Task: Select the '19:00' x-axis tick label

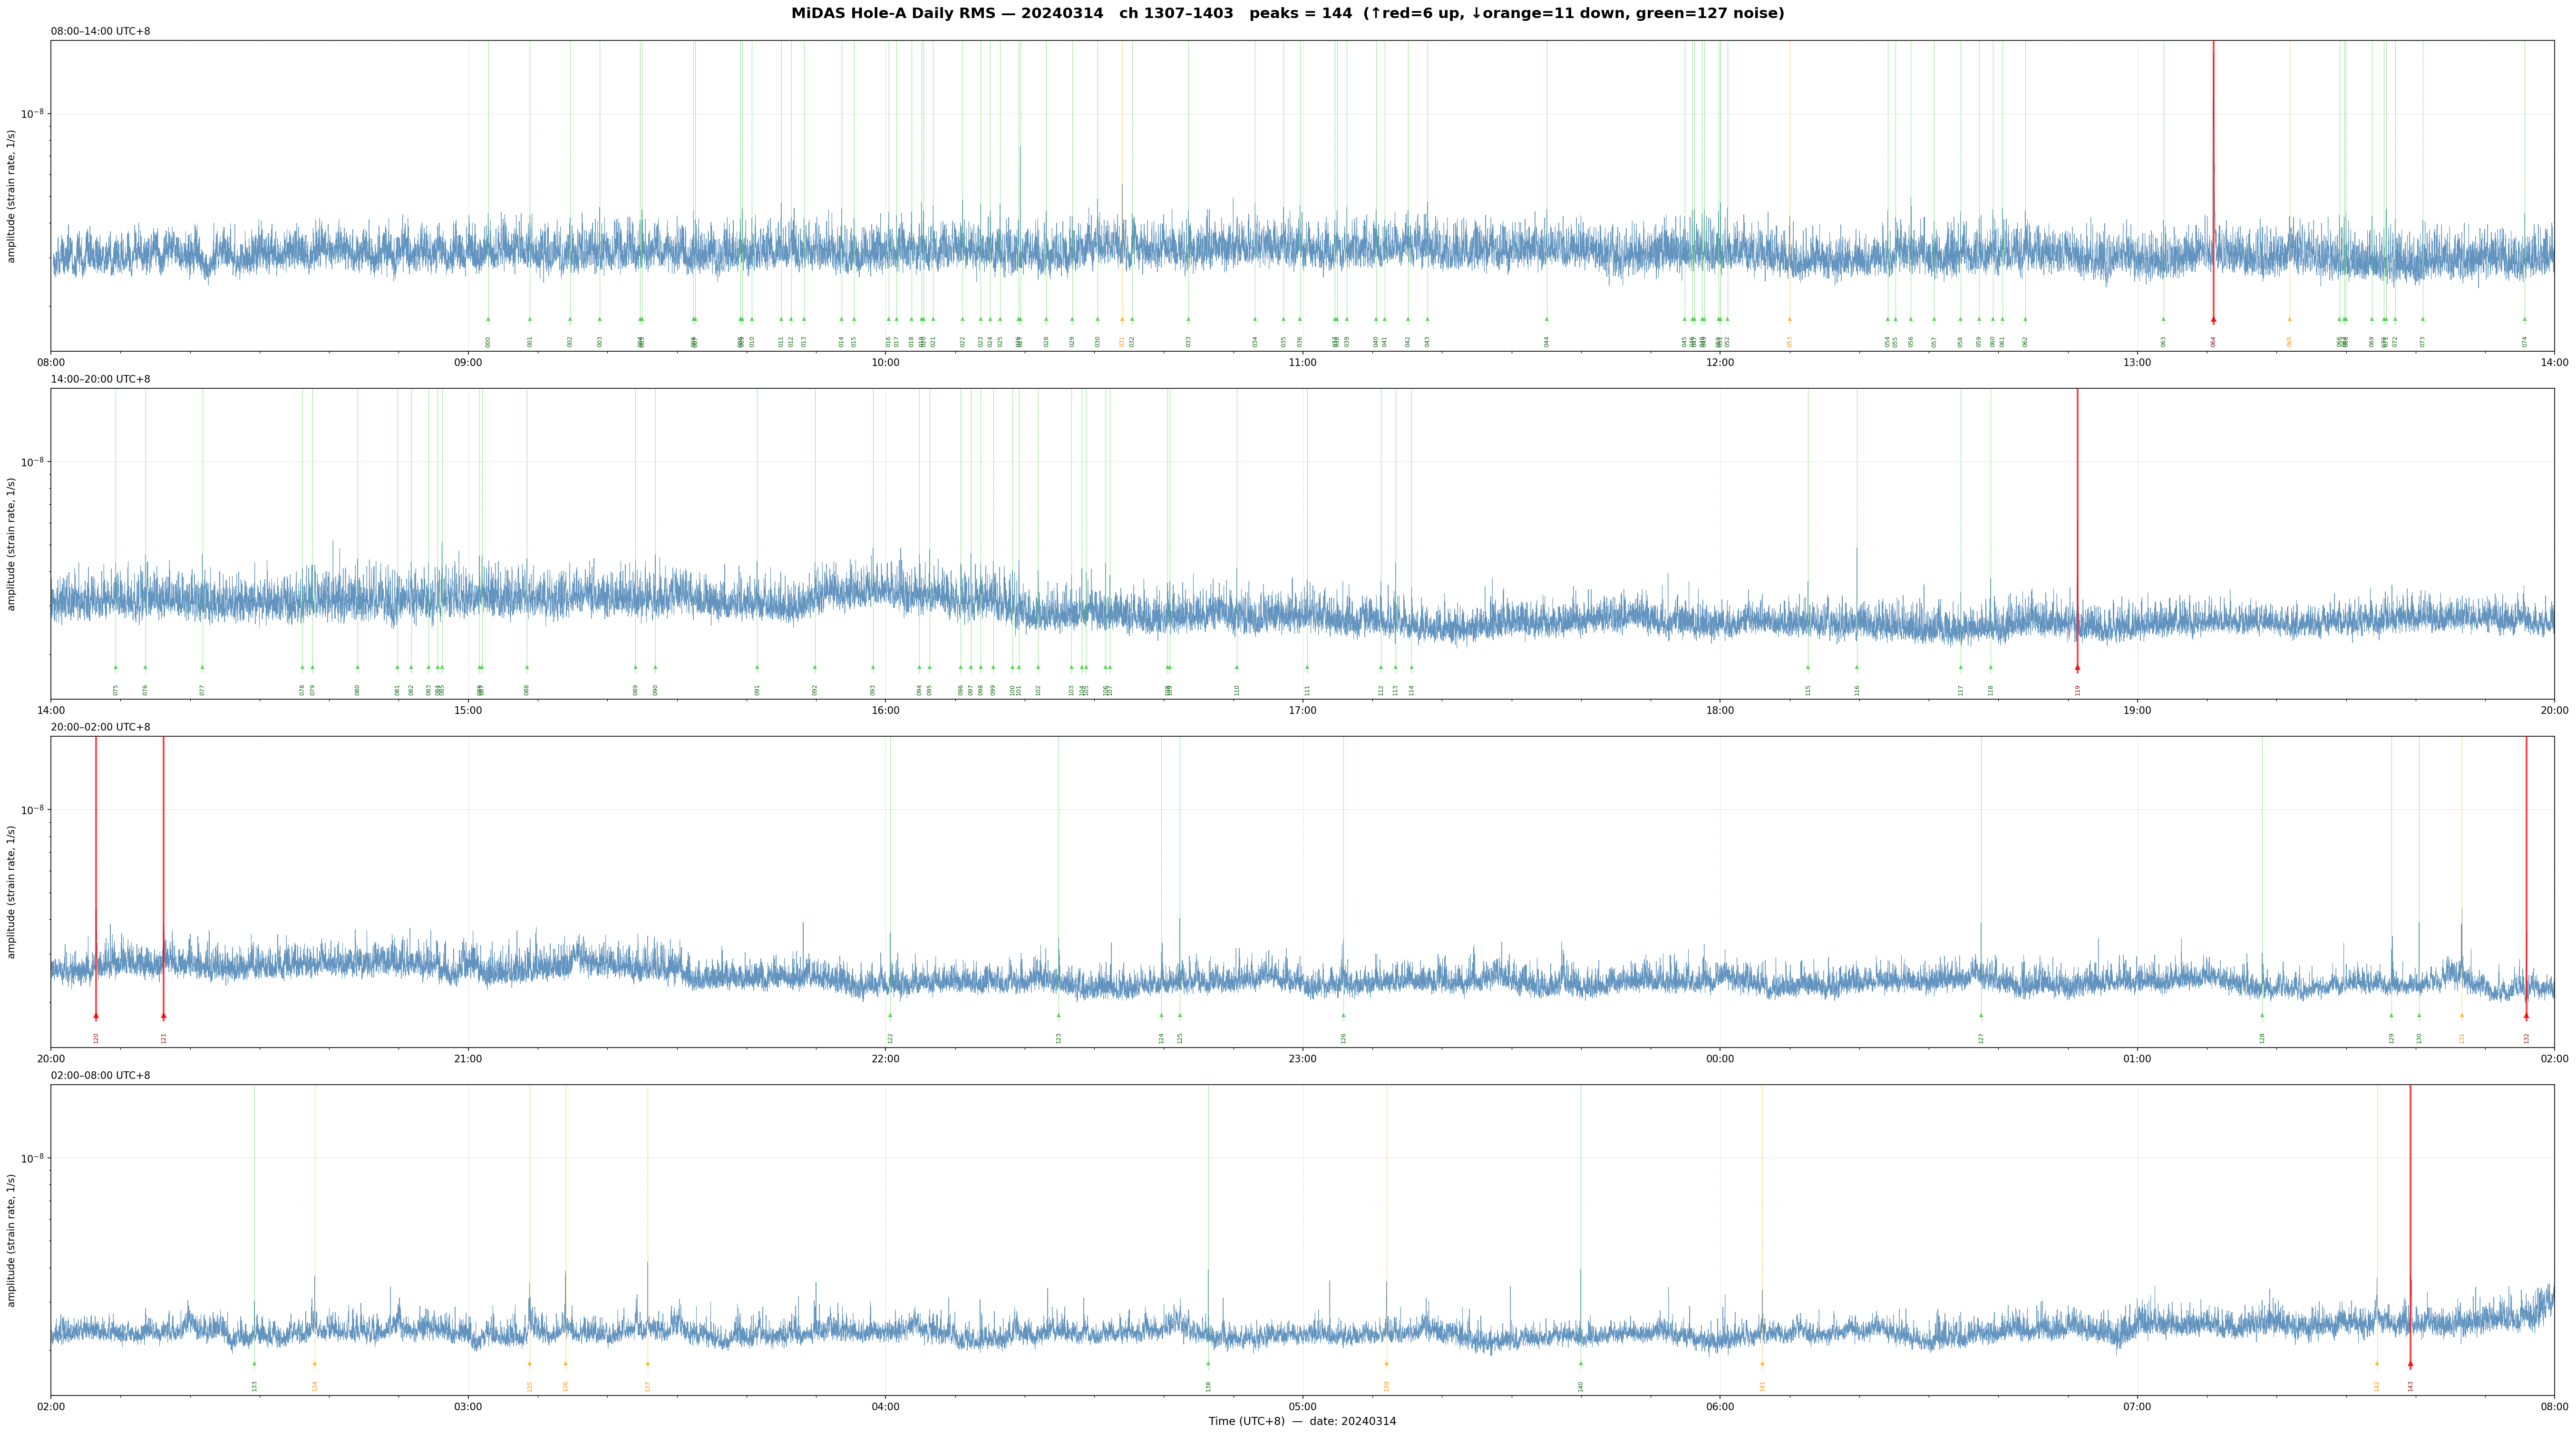Action: pos(2137,711)
